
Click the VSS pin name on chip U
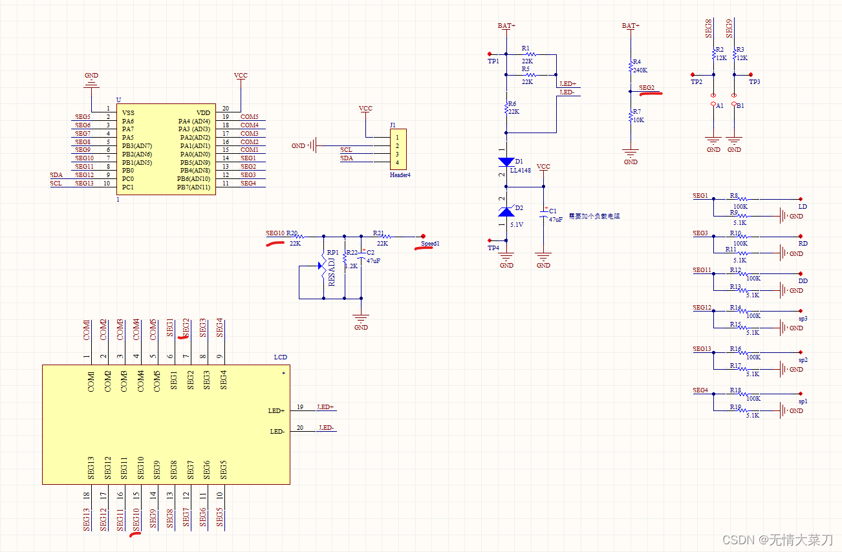[x=127, y=112]
